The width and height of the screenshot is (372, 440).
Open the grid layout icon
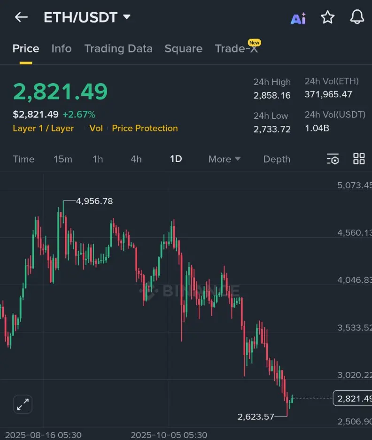(359, 159)
